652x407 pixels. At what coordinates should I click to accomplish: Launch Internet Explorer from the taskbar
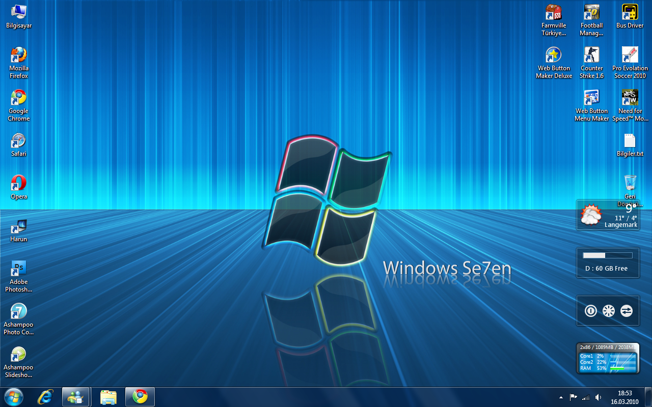(45, 397)
